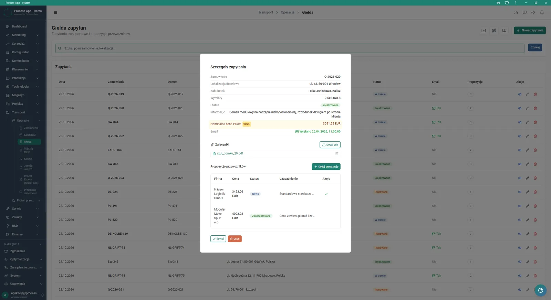Viewport: 551px width, 300px height.
Task: Click the filter sliders icon near Nowe zapytanie
Action: (494, 30)
